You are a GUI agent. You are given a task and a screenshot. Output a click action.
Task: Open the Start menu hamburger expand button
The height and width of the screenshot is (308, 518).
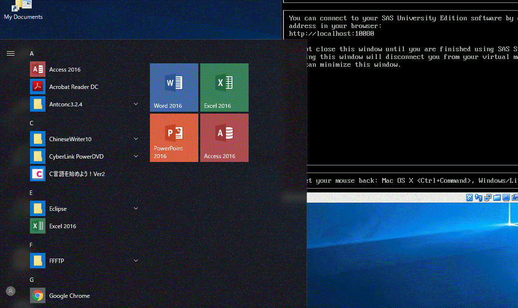point(11,53)
